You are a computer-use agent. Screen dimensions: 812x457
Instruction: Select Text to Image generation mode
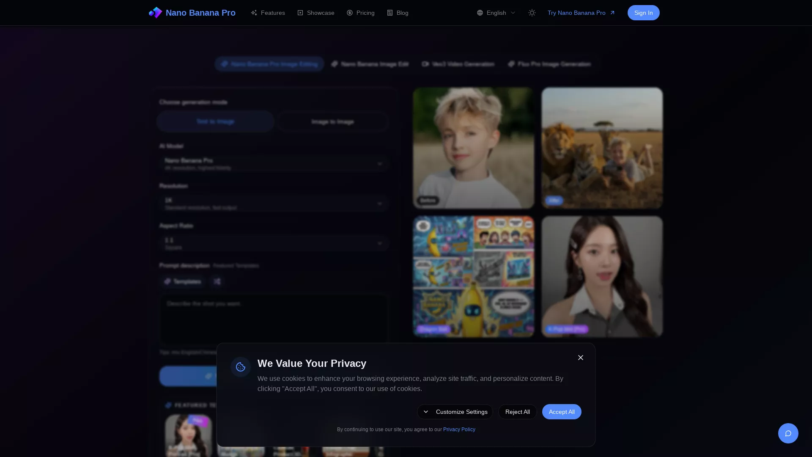(x=215, y=121)
